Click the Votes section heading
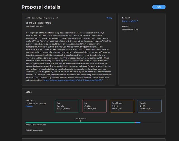Screen dimensions: 179x141 pyautogui.click(x=28, y=92)
